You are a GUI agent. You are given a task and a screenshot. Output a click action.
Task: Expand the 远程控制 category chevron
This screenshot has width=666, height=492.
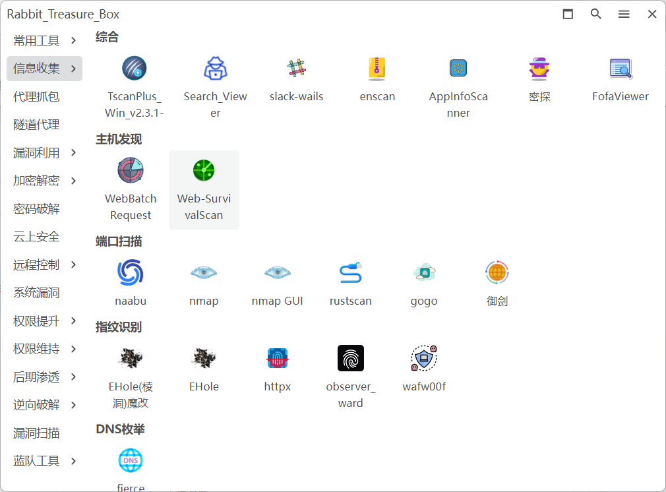tap(73, 265)
